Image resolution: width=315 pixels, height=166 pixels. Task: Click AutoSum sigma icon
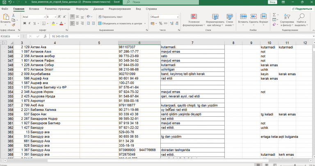click(274, 15)
